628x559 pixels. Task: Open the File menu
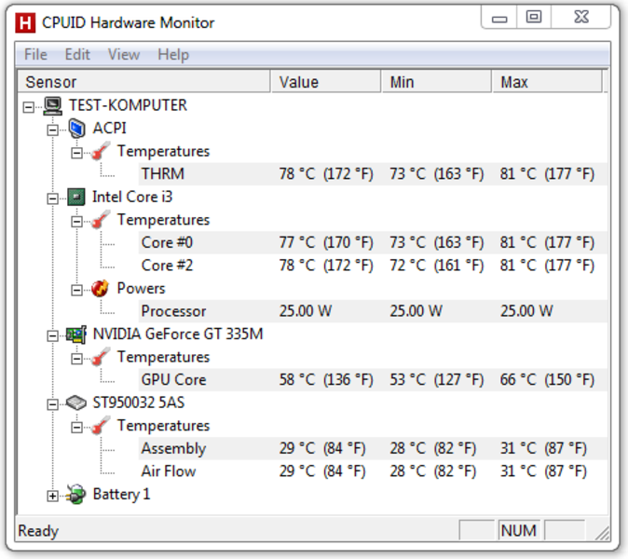pyautogui.click(x=35, y=54)
